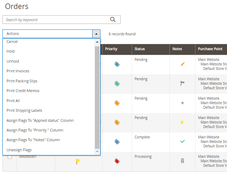Click the pencil note flag icon
The height and width of the screenshot is (173, 227).
[x=183, y=64]
